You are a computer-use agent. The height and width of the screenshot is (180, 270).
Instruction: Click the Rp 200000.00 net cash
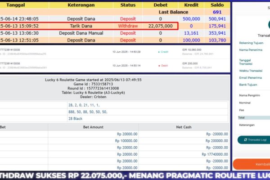coord(217,141)
